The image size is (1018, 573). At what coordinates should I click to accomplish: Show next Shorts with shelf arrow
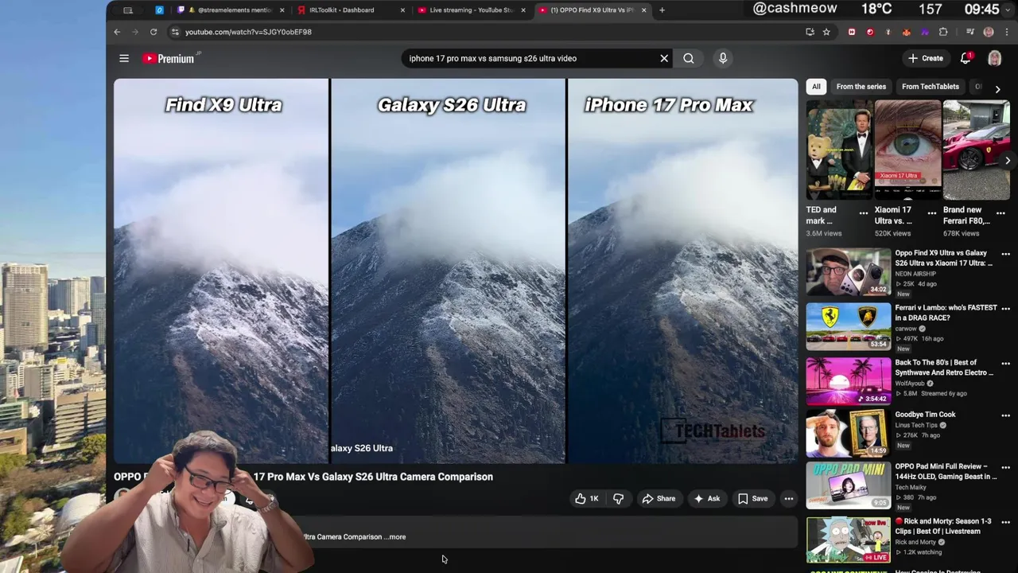tap(1008, 161)
